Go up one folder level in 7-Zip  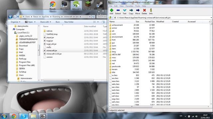(x=110, y=18)
